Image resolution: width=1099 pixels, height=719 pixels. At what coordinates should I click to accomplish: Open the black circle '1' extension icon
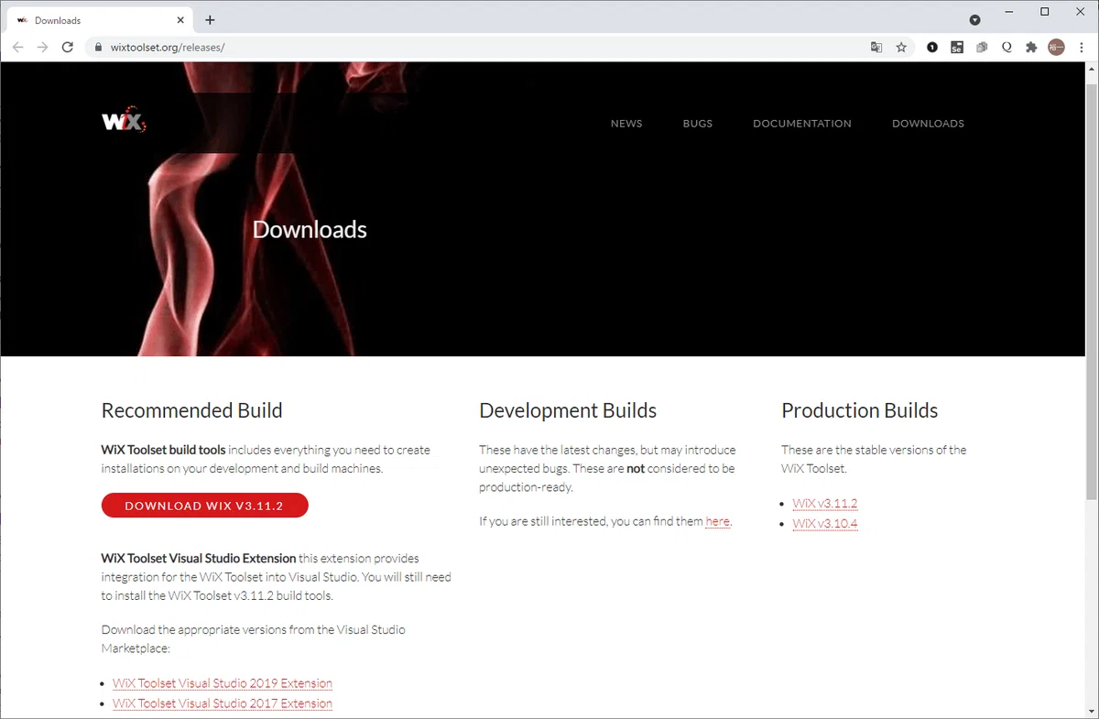click(x=932, y=47)
